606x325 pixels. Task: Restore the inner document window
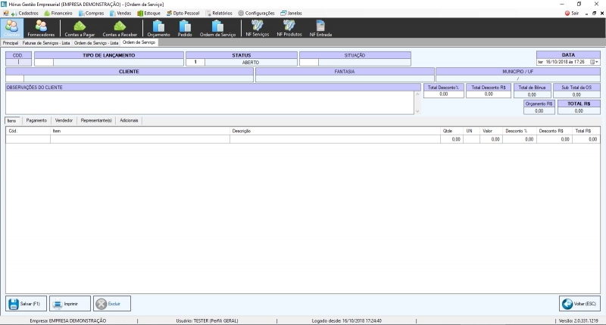coord(594,13)
